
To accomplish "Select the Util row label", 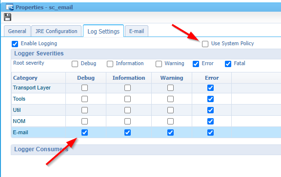I will [17, 110].
